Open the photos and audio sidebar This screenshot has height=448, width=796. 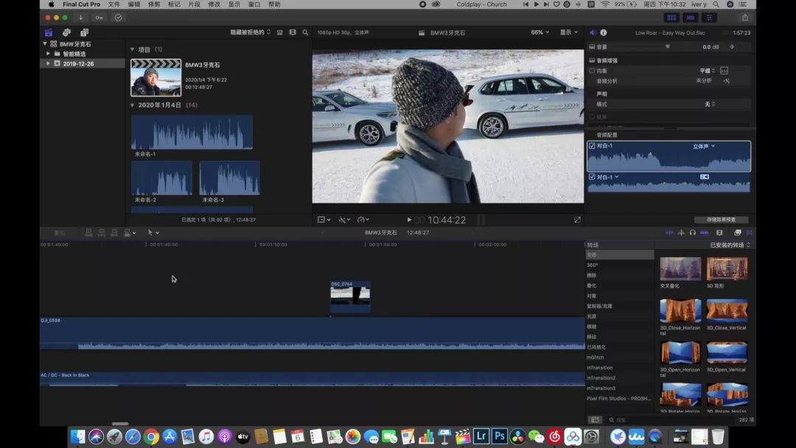click(x=66, y=32)
